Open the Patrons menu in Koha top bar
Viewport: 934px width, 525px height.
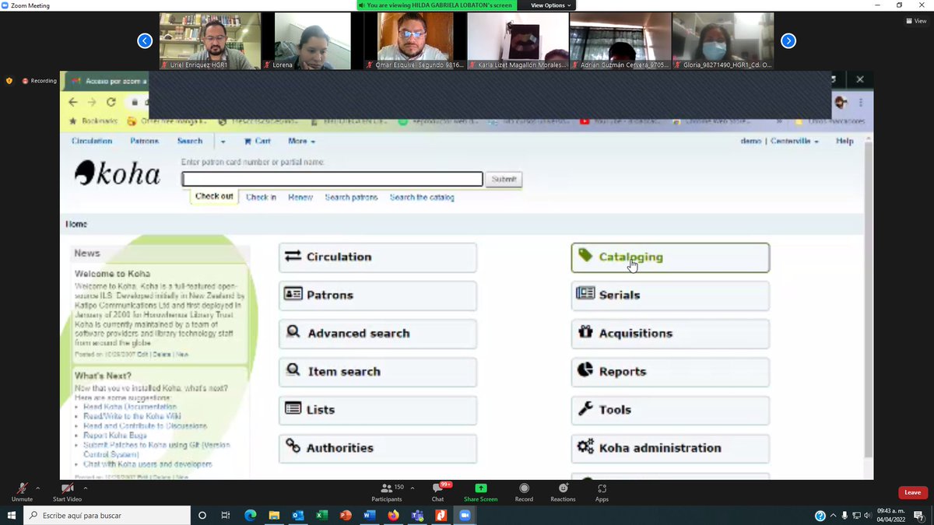[145, 142]
